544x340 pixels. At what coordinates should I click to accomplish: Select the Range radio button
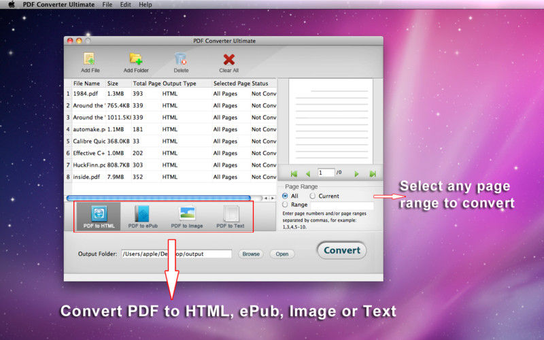tap(285, 205)
